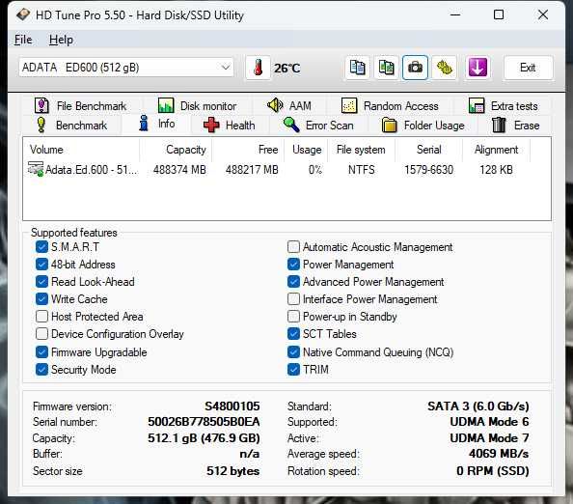Open the Error Scan tab
The height and width of the screenshot is (504, 573).
point(318,126)
